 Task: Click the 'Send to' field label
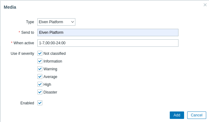click(28, 33)
